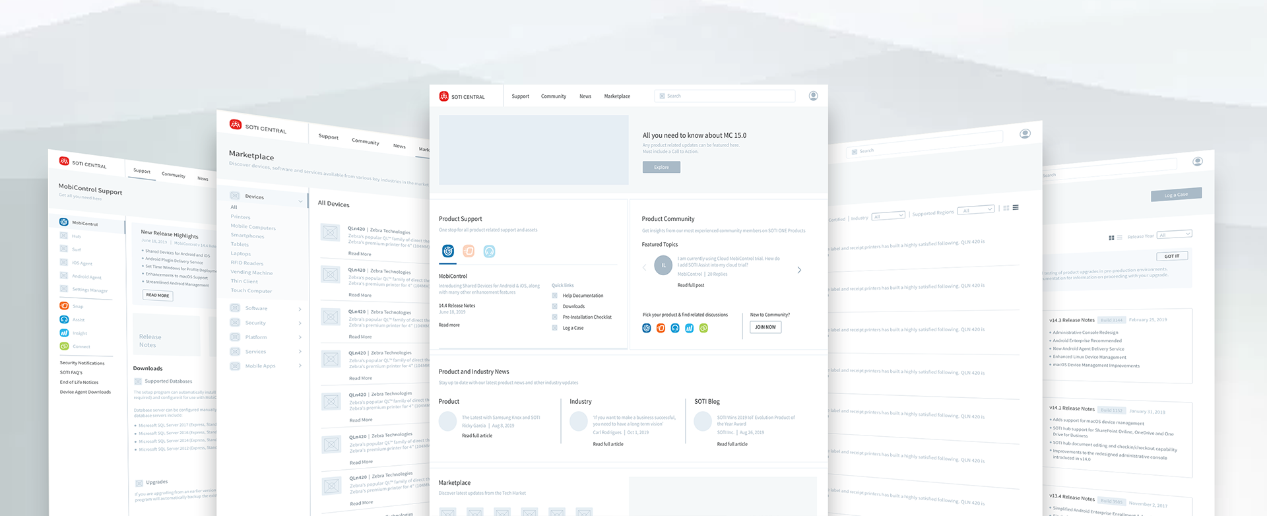This screenshot has width=1267, height=516.
Task: Open News tab on the front home page
Action: [585, 96]
